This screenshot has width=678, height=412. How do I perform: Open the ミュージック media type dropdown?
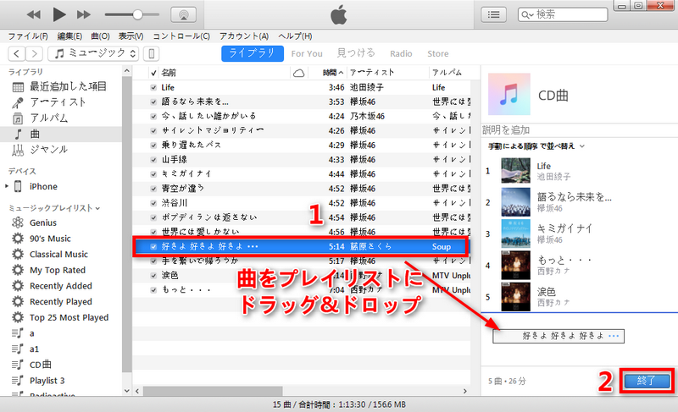coord(94,53)
